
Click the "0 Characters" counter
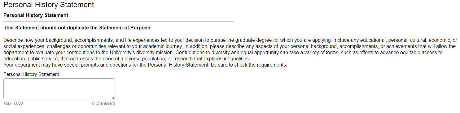pos(103,103)
